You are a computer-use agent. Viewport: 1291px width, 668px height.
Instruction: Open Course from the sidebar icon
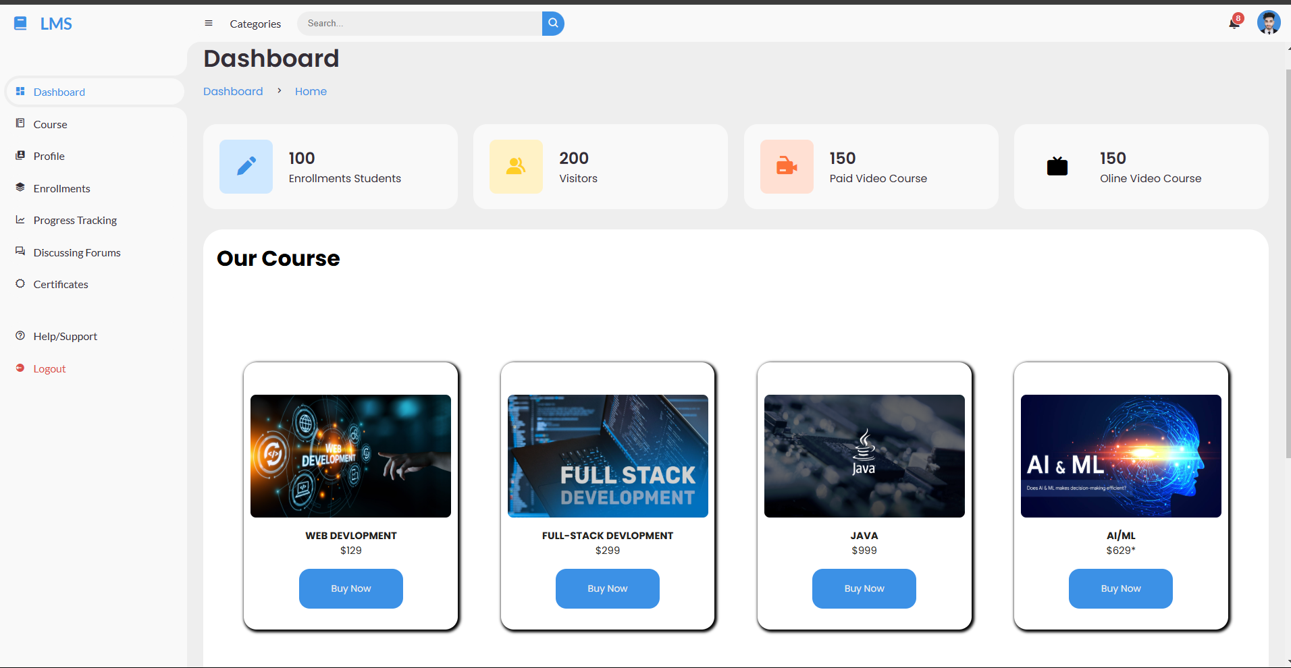(x=20, y=123)
